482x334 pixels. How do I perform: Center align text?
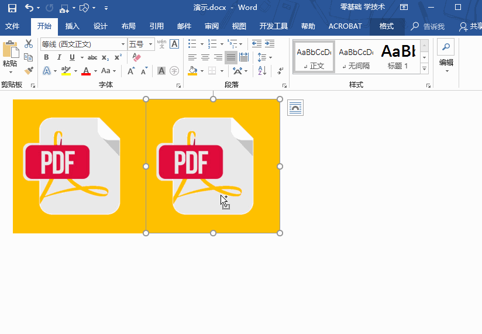pos(205,57)
